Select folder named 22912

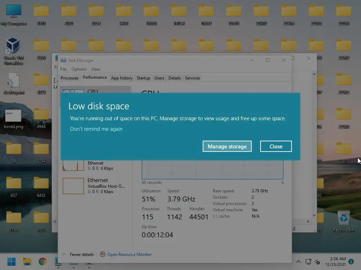[344, 153]
